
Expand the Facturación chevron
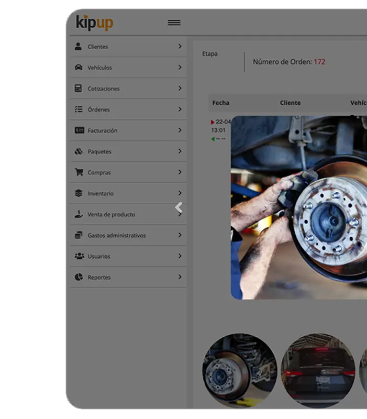pyautogui.click(x=180, y=130)
